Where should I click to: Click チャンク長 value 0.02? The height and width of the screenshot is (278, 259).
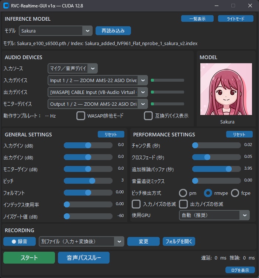tap(248, 145)
